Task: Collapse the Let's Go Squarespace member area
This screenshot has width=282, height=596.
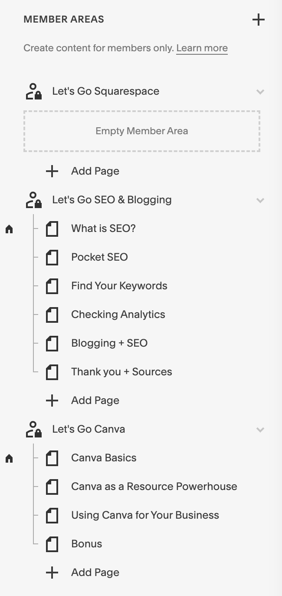Action: [260, 92]
